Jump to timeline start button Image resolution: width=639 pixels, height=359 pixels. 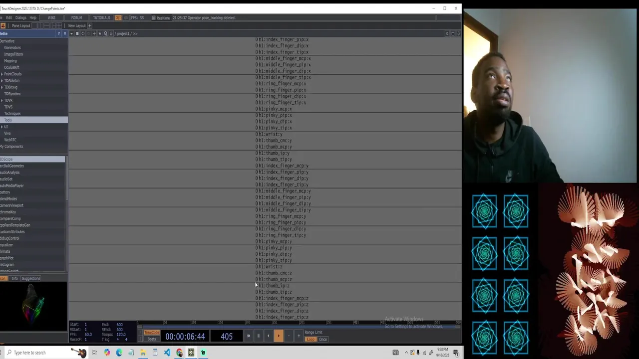[249, 336]
